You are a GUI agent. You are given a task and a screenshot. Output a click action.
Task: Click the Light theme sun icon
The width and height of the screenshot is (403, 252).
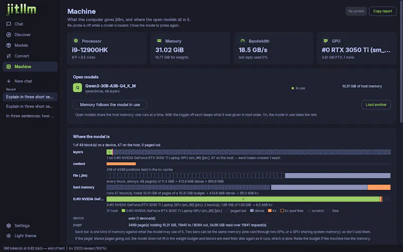click(x=9, y=236)
